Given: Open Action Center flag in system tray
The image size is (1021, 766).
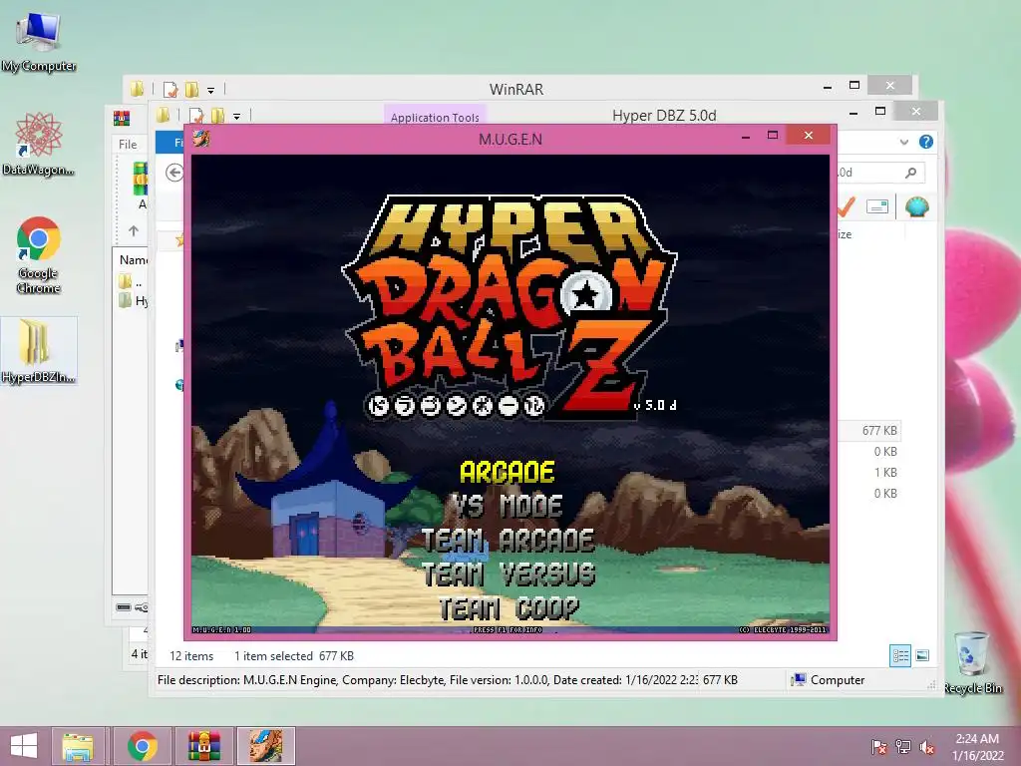Looking at the screenshot, I should (878, 747).
